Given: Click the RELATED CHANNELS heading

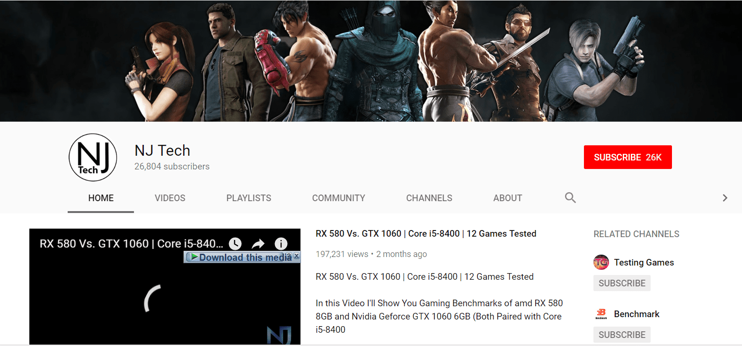Looking at the screenshot, I should [636, 234].
